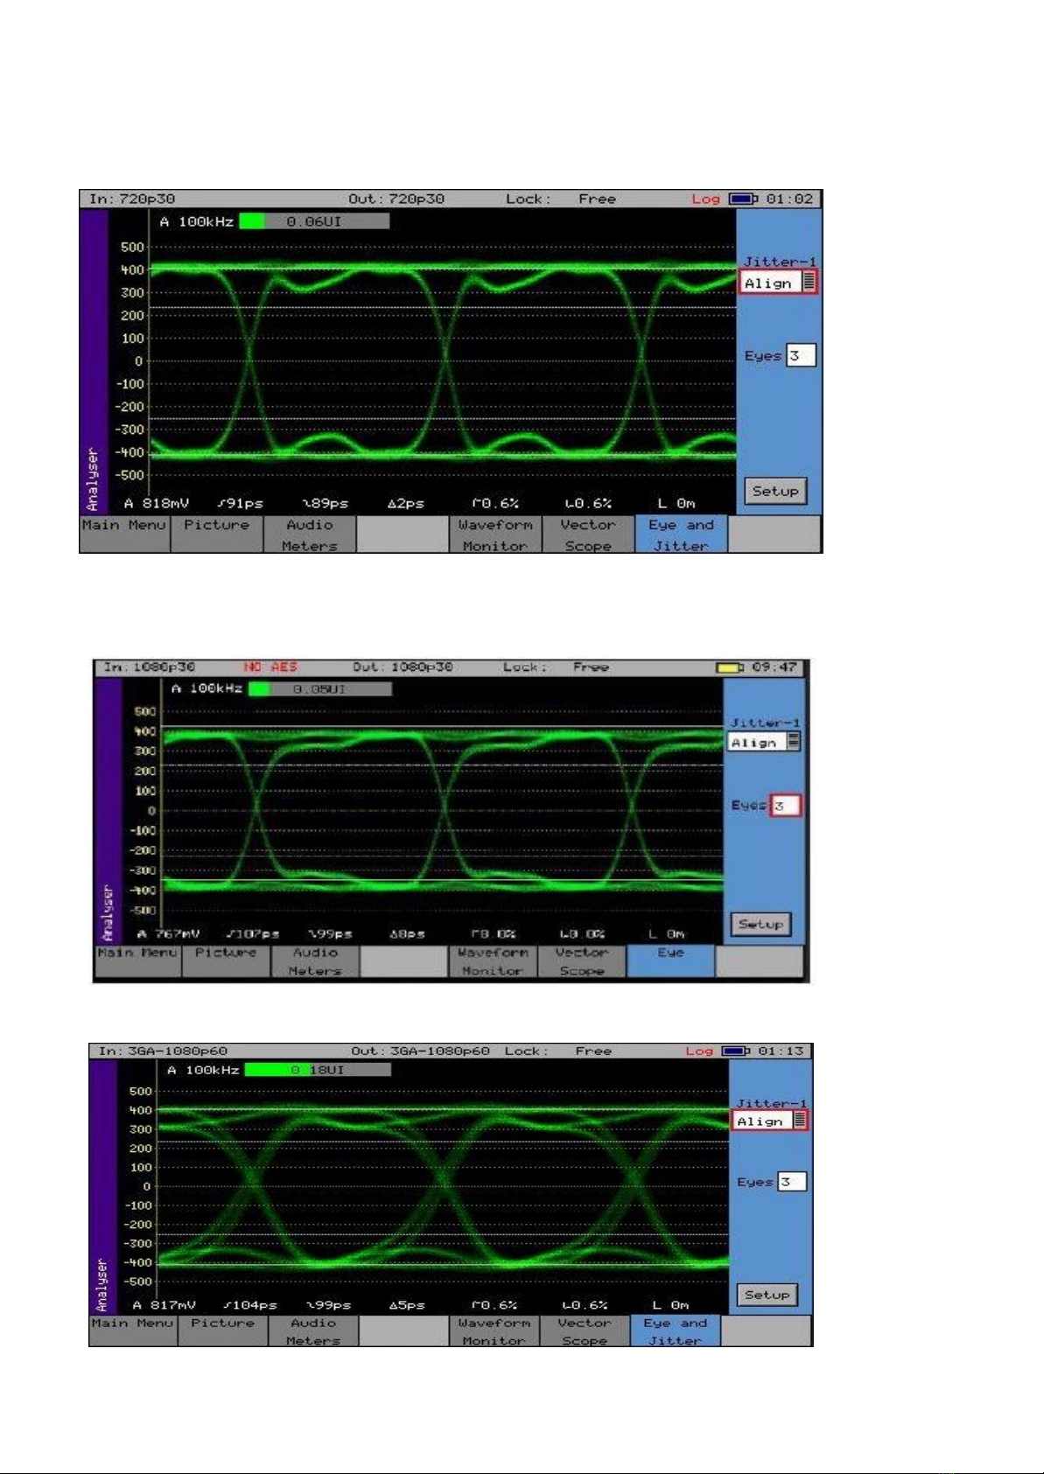The width and height of the screenshot is (1044, 1474).
Task: Open the Align dropdown on the 3GA-1080p60 screen
Action: [x=770, y=1121]
